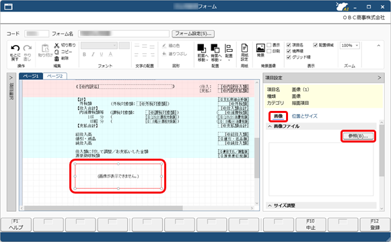
Task: Collapse the 画像ファイル section
Action: click(270, 126)
